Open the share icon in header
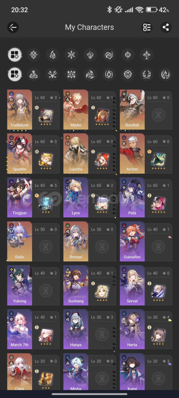The height and width of the screenshot is (398, 179). (166, 27)
